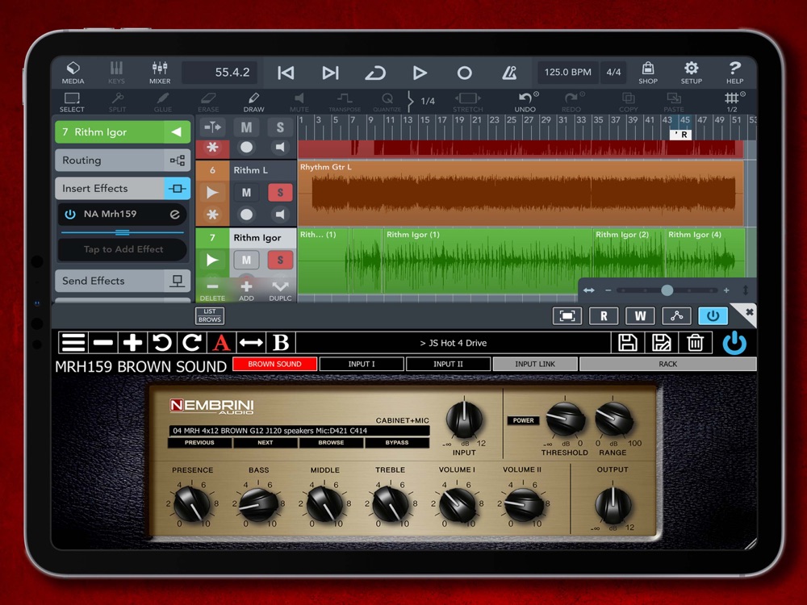Mute the Rithm L track
Image resolution: width=807 pixels, height=605 pixels.
(x=246, y=193)
